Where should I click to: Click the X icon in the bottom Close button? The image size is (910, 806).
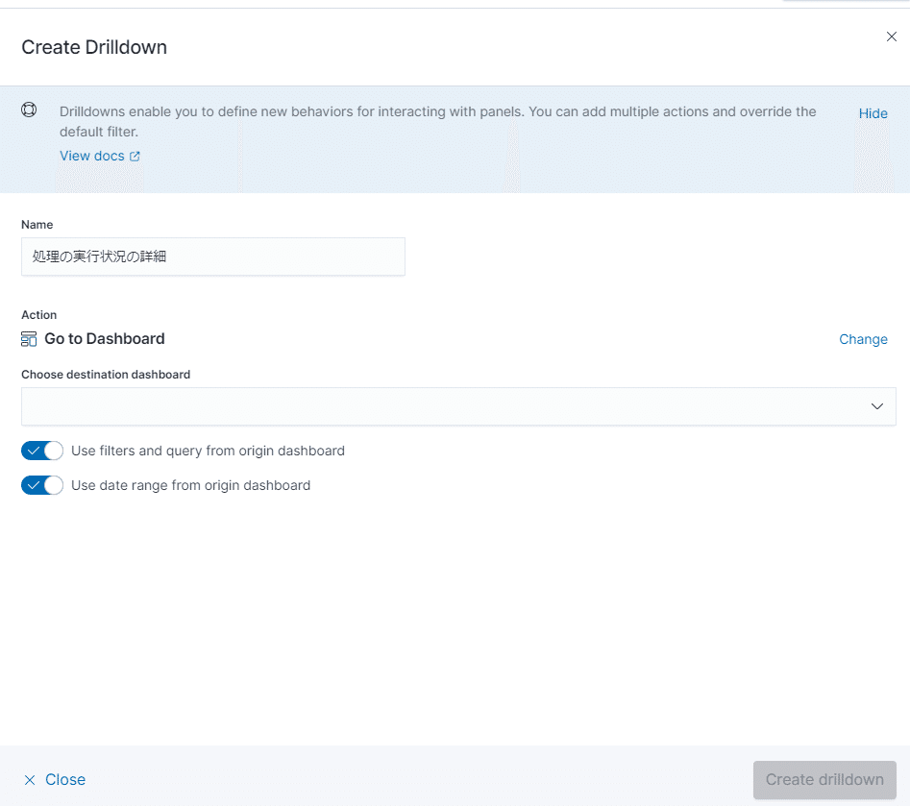(30, 780)
